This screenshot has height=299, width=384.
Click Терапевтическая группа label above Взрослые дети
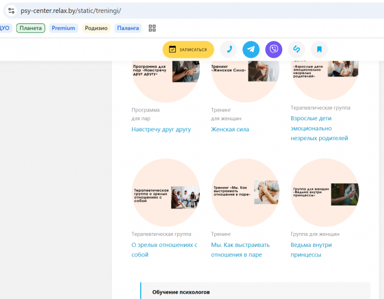pyautogui.click(x=320, y=108)
